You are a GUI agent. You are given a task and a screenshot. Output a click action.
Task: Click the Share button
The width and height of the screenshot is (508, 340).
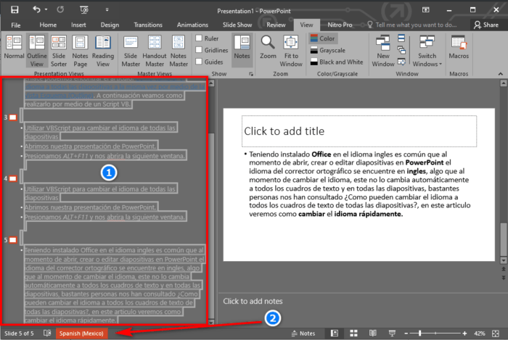(x=486, y=25)
